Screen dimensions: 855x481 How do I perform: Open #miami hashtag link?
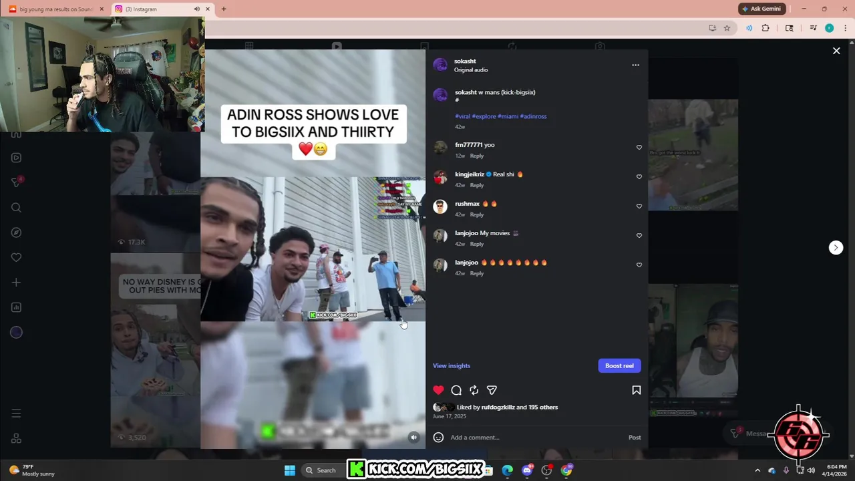tap(508, 116)
